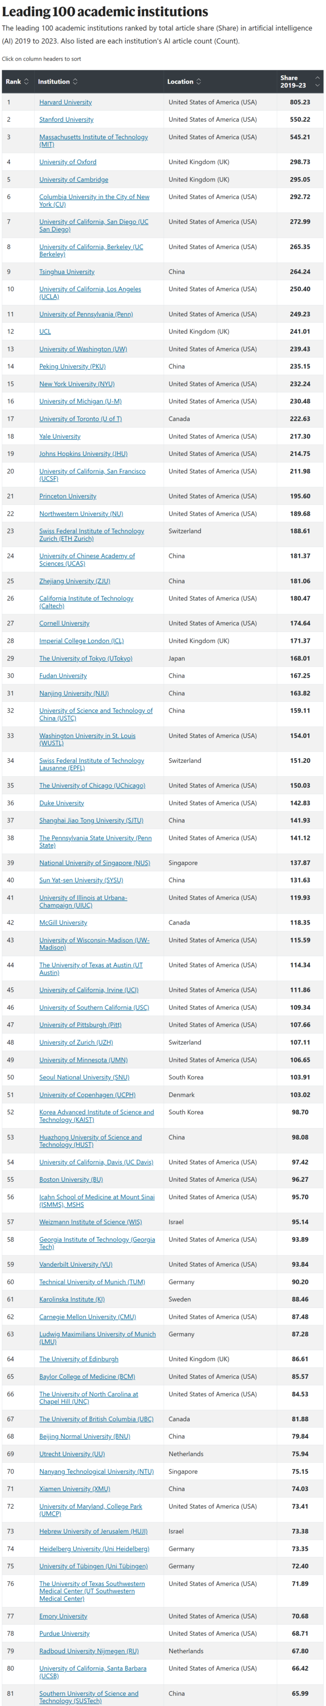326x1706 pixels.
Task: Click the Purdue University link
Action: coord(64,1633)
